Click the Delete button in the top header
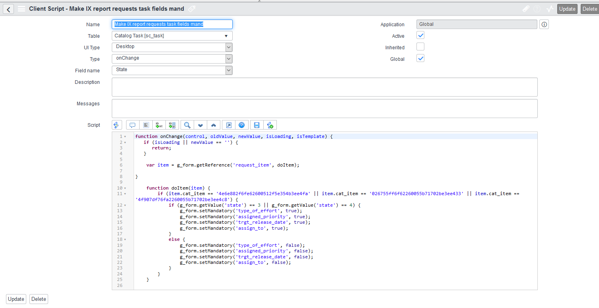 click(589, 9)
